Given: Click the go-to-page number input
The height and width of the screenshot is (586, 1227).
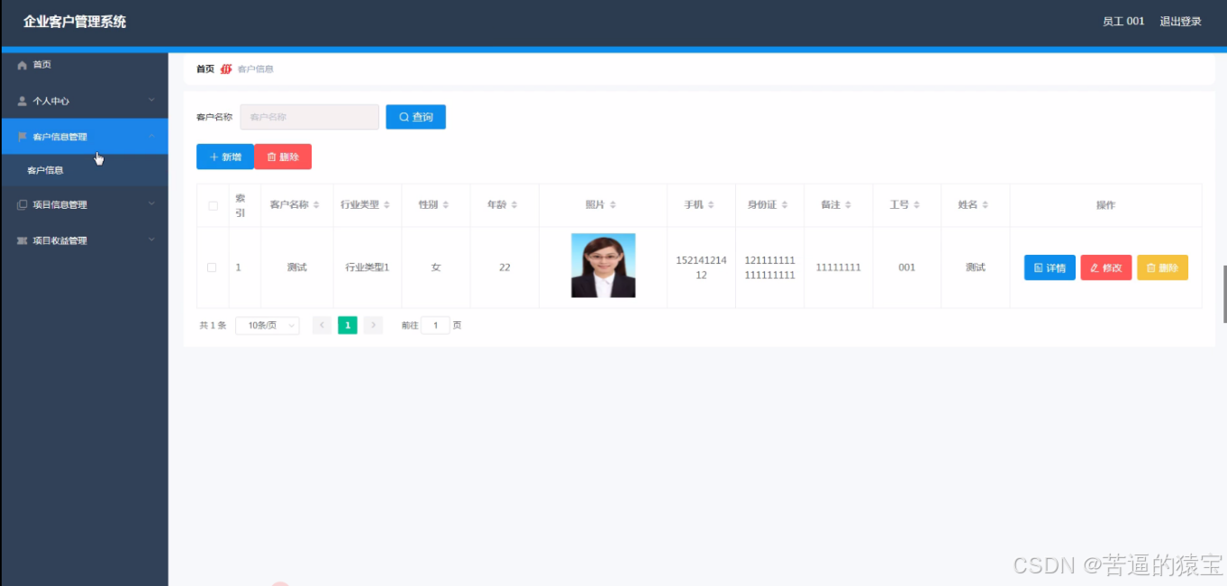Looking at the screenshot, I should coord(435,325).
